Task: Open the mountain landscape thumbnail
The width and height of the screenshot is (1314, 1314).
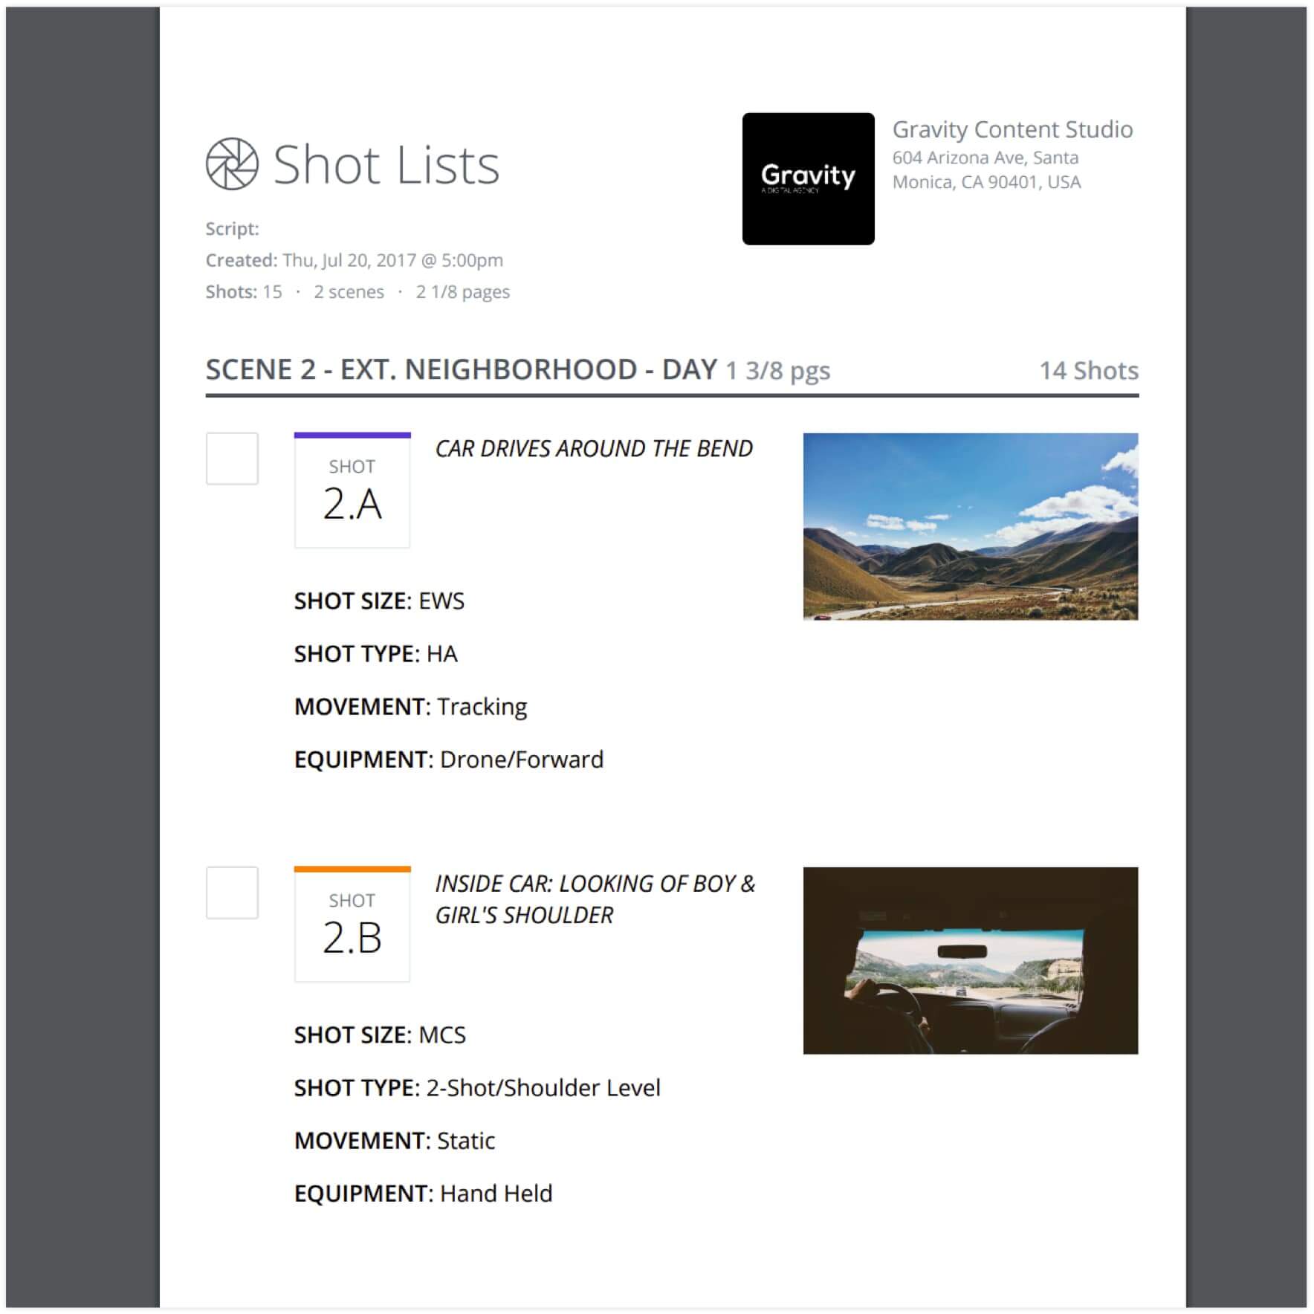Action: point(970,526)
